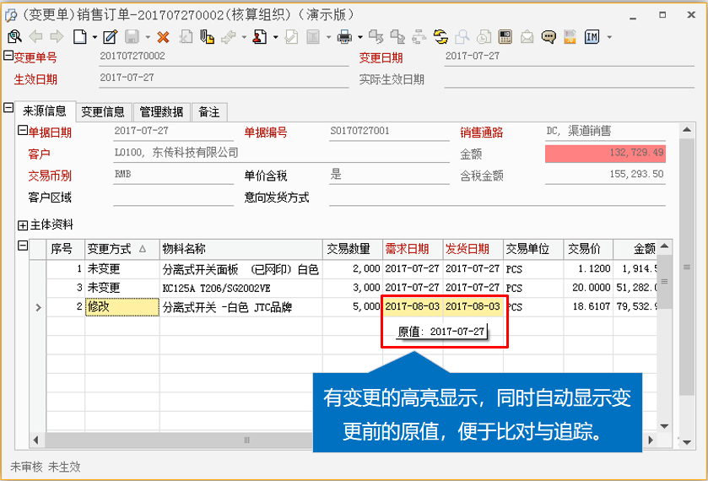Select the yellow highlighted 修改 cell
Image resolution: width=708 pixels, height=481 pixels.
pyautogui.click(x=122, y=307)
